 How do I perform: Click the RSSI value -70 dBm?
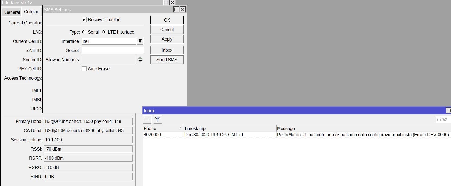click(88, 149)
